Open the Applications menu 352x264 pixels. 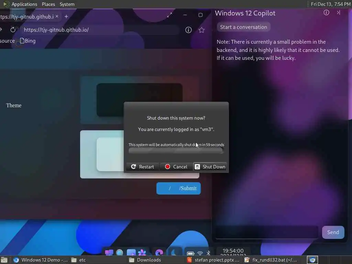click(x=24, y=4)
